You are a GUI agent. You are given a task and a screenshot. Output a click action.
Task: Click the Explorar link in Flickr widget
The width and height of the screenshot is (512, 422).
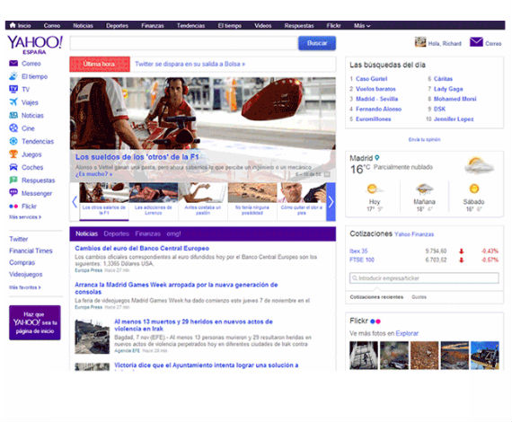click(x=407, y=333)
